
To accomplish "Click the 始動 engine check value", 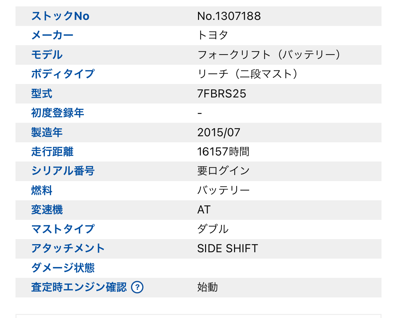I will [x=208, y=287].
